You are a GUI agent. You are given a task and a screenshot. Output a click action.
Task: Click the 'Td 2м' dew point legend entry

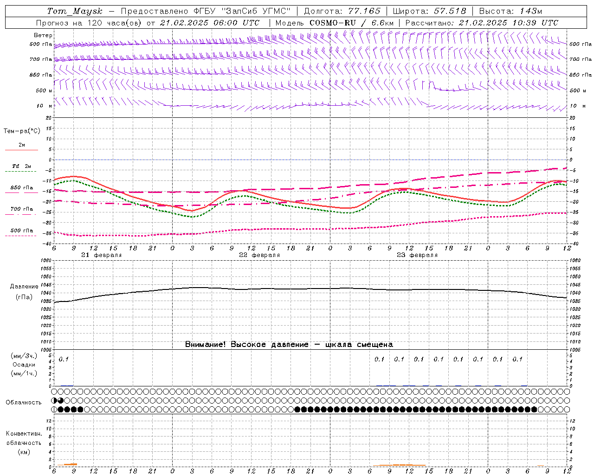point(21,166)
